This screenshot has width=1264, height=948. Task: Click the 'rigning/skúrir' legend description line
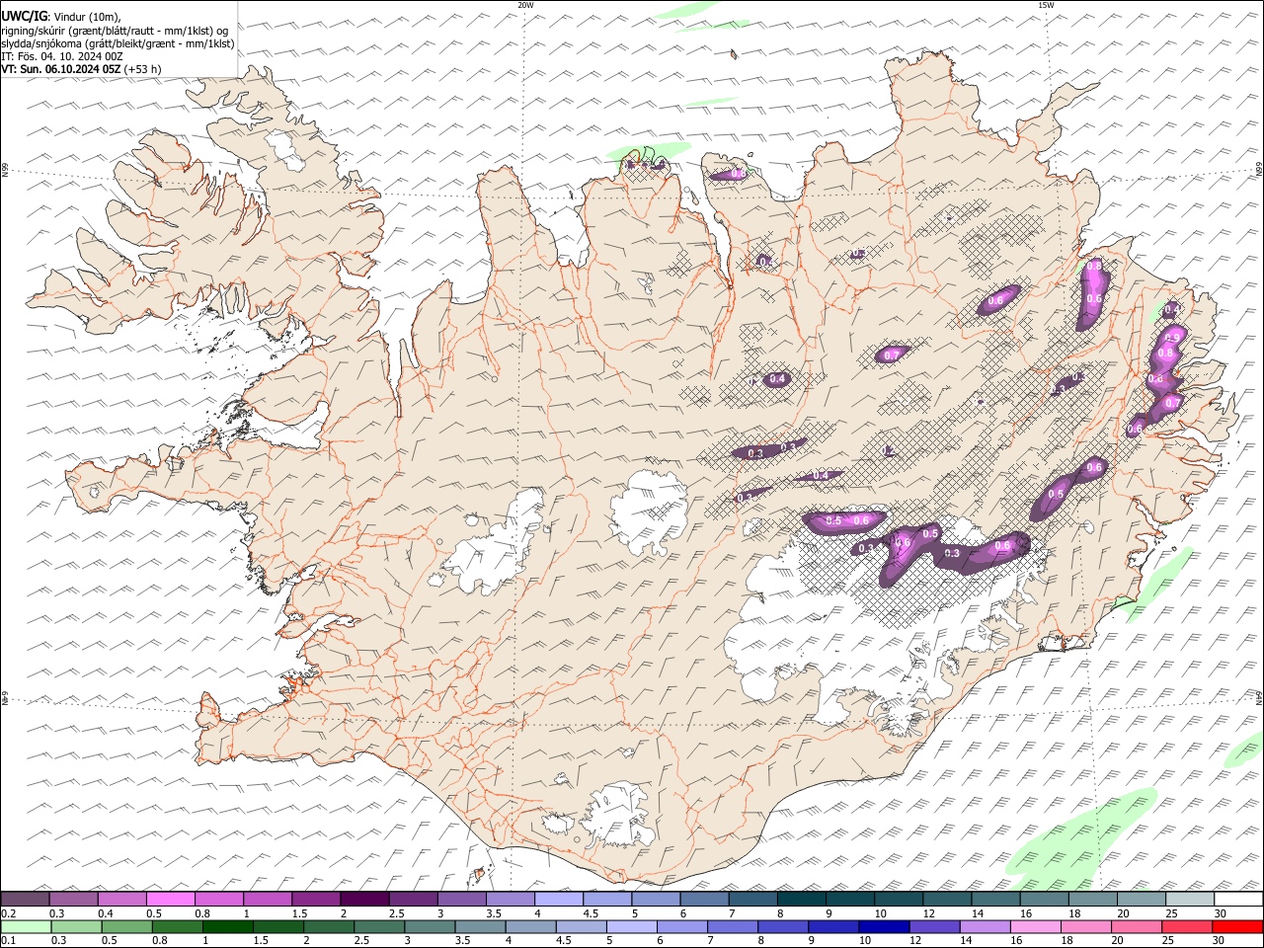(115, 31)
